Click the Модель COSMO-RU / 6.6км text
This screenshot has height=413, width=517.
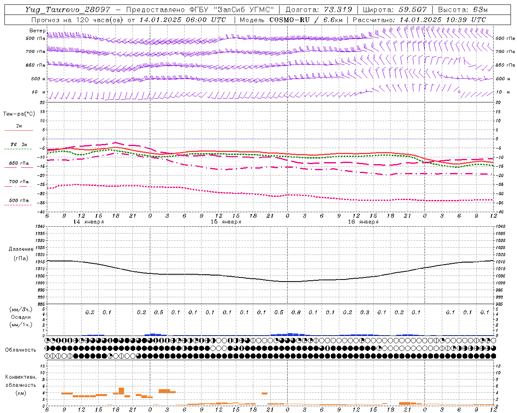pos(292,20)
